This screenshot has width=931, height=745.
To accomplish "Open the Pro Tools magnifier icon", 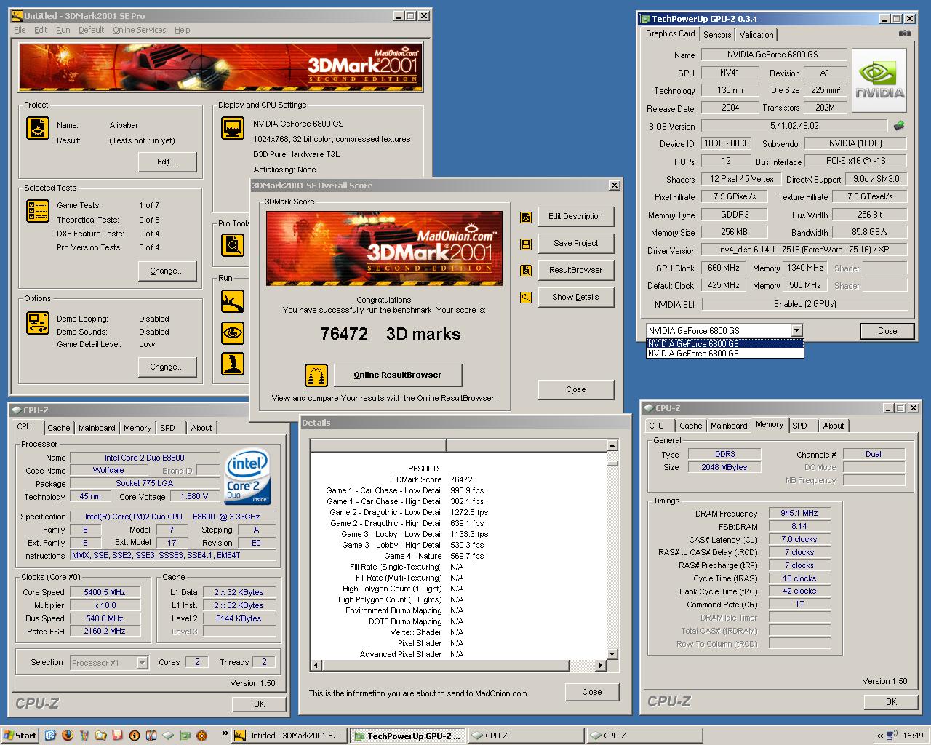I will pyautogui.click(x=233, y=245).
